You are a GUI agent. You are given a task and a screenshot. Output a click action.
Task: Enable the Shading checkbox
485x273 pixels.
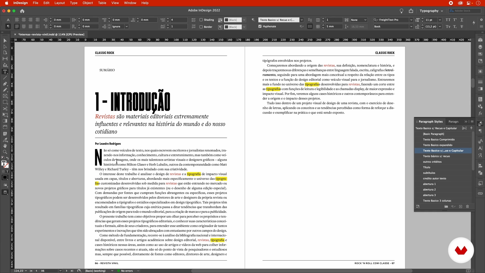[x=201, y=20]
